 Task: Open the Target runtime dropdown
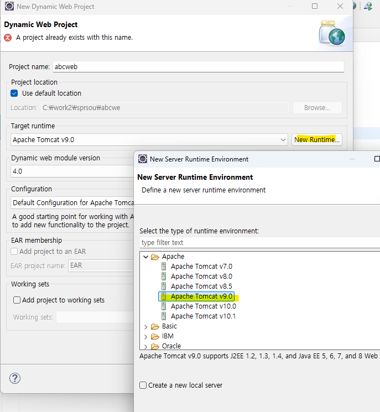[149, 139]
